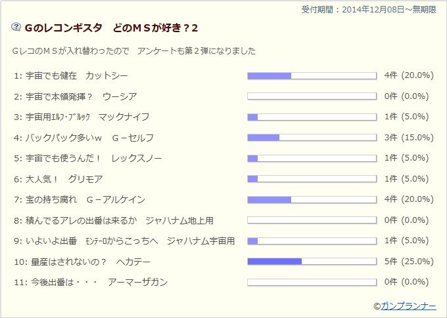Select option 8 ジャハナム地上用
This screenshot has width=447, height=318.
(x=114, y=220)
